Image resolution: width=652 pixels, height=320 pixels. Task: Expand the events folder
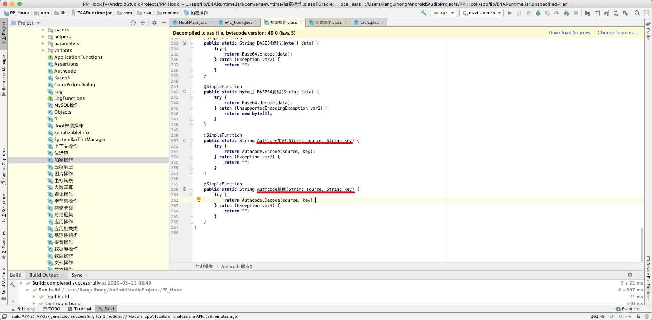43,30
